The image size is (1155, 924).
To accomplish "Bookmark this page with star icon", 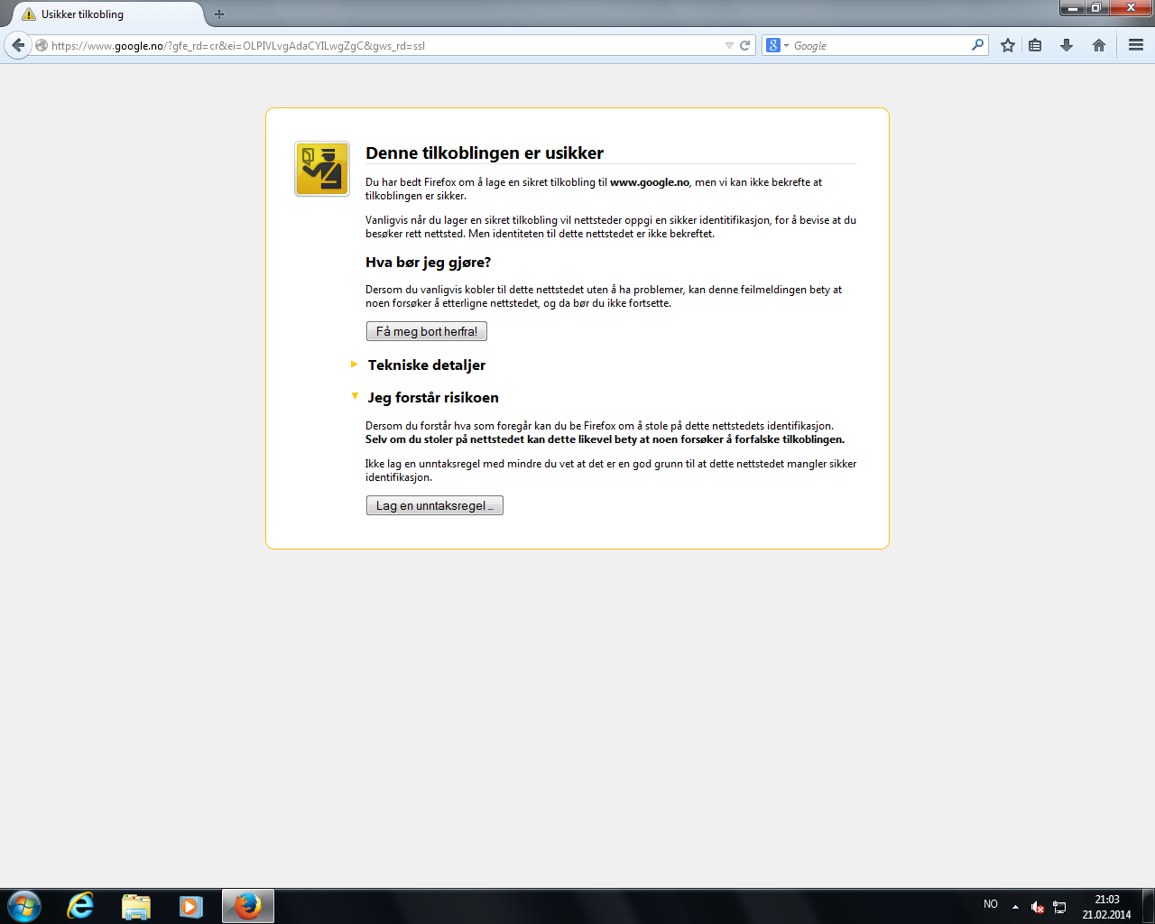I will click(x=1008, y=45).
